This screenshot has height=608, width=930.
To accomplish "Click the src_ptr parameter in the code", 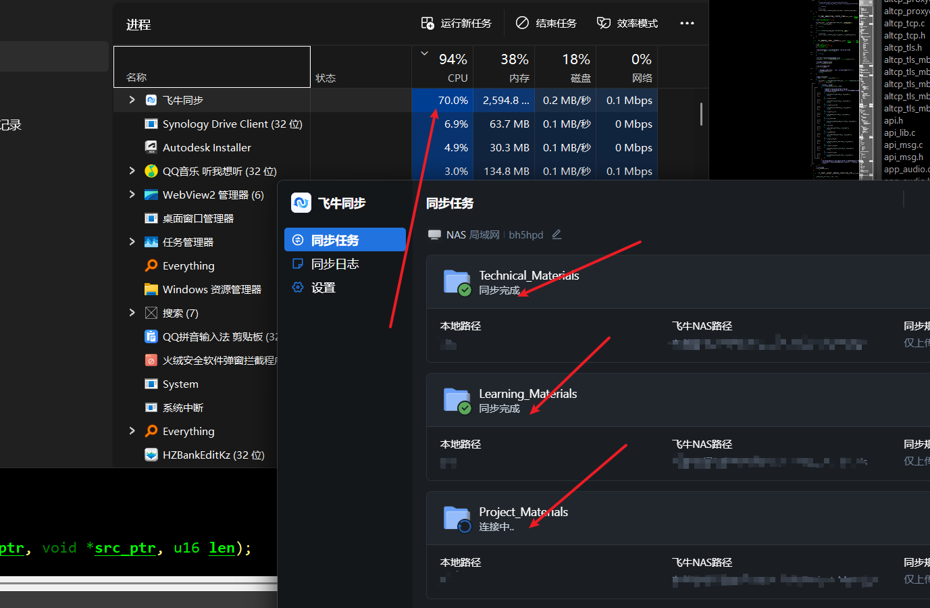I will pos(125,548).
